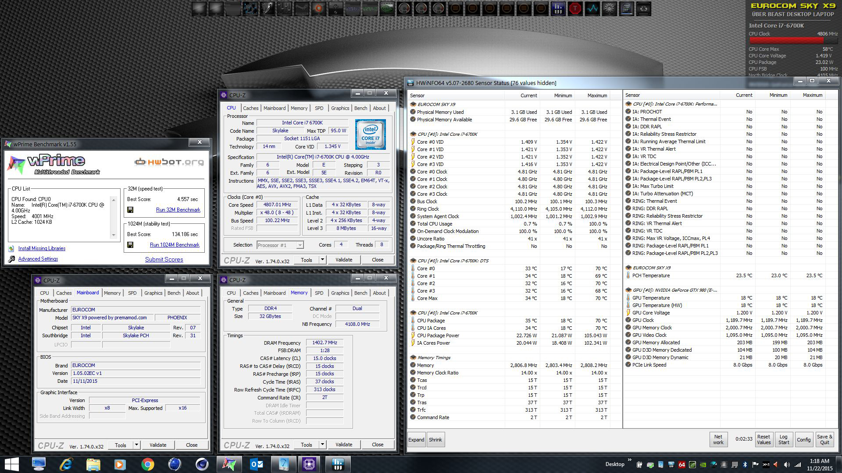Open Advanced Settings link in wPrime
Image resolution: width=842 pixels, height=473 pixels.
[x=38, y=259]
